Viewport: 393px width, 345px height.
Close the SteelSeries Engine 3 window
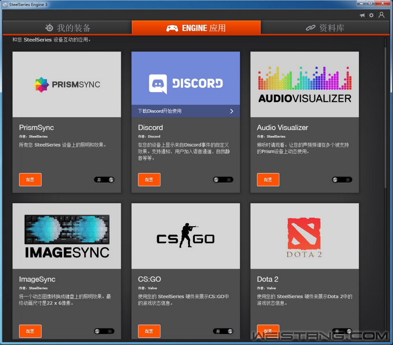pos(383,3)
